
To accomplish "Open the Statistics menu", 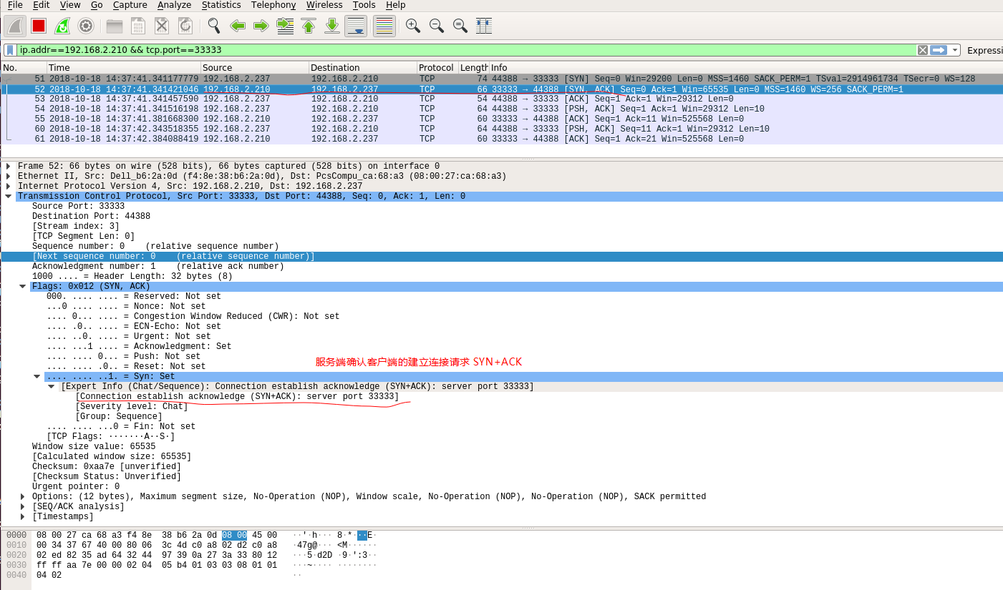I will [x=221, y=5].
